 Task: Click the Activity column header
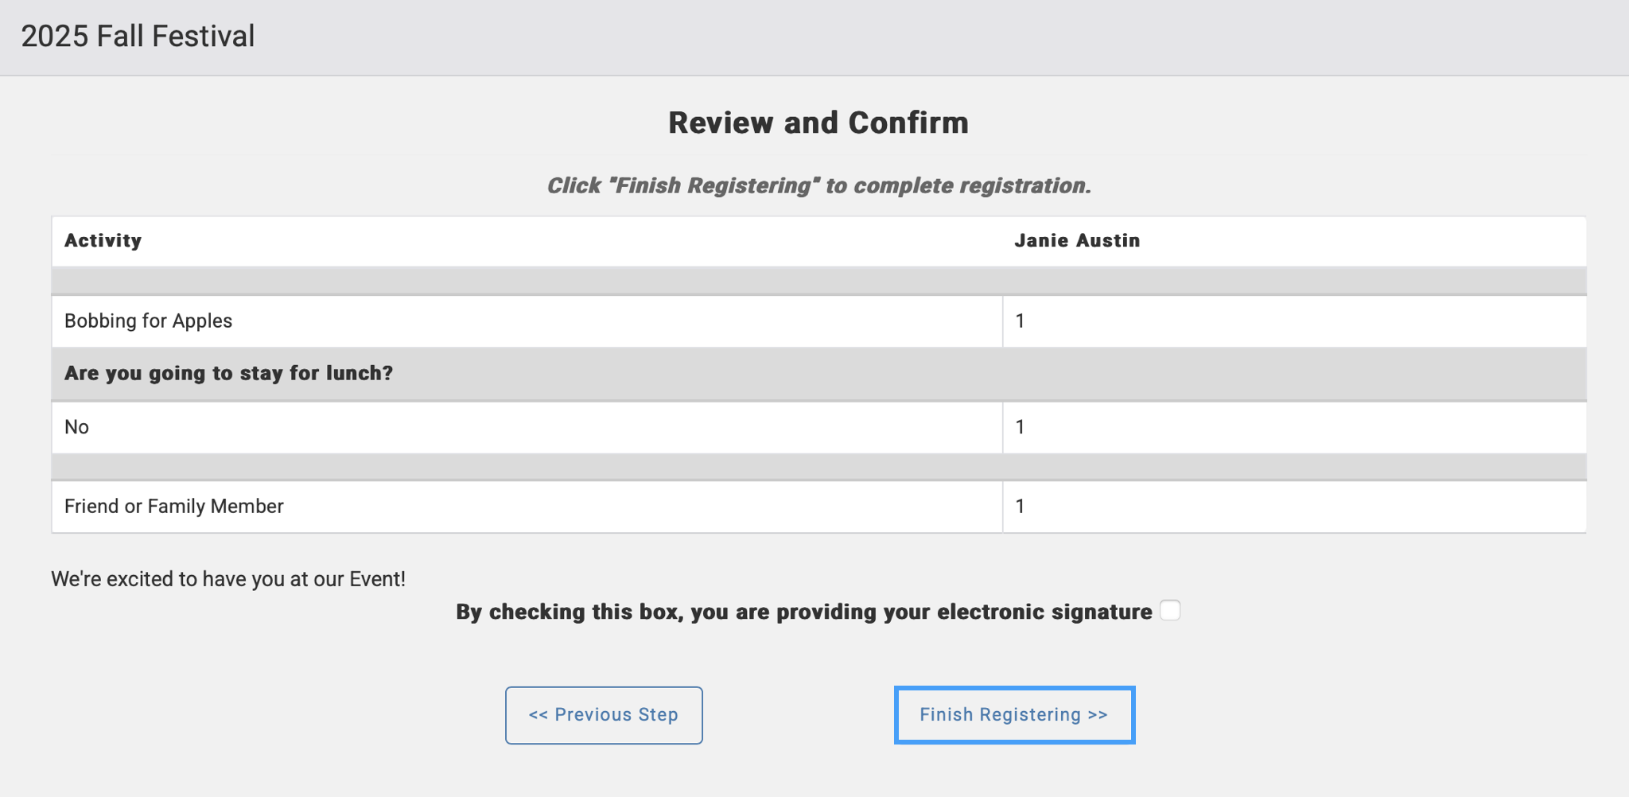tap(103, 240)
